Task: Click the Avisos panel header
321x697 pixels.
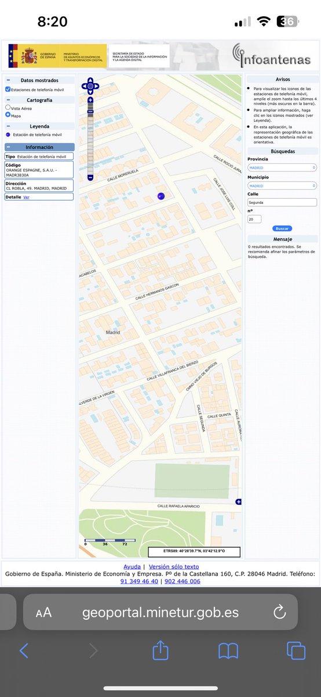Action: point(282,79)
